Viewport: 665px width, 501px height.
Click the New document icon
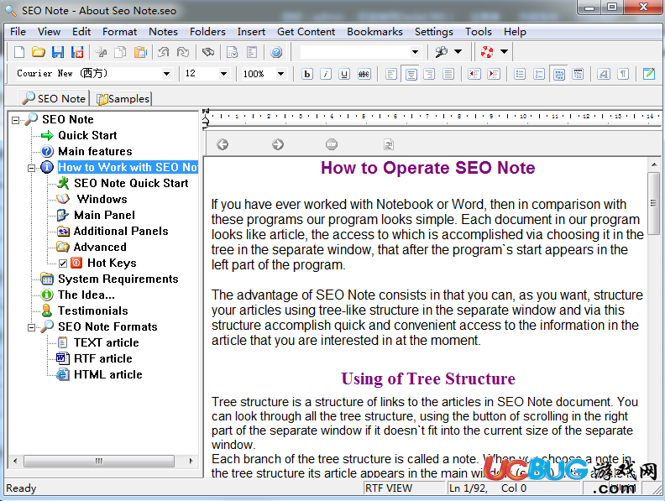click(x=19, y=52)
